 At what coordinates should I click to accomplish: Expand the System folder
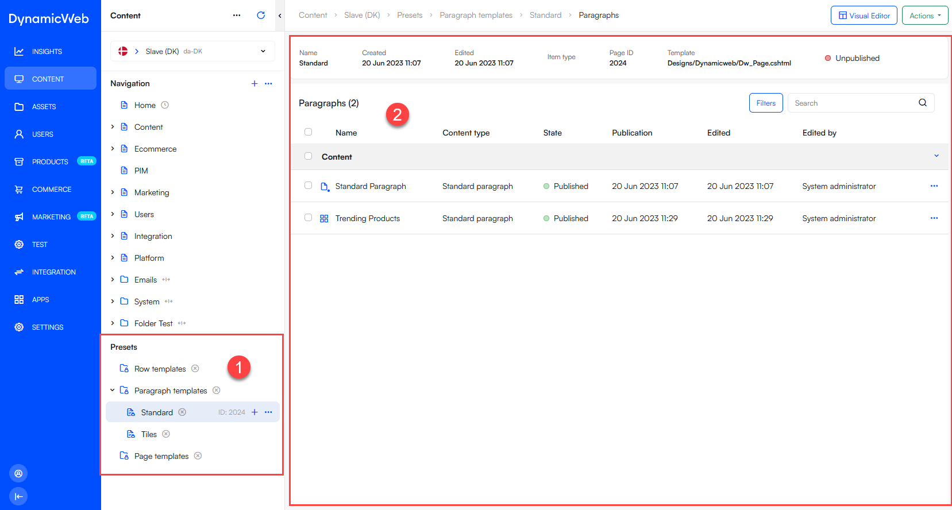(113, 302)
